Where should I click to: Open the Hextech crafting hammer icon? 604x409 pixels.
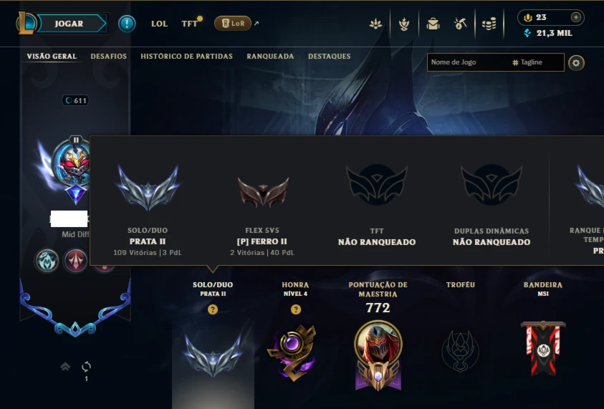[x=460, y=24]
